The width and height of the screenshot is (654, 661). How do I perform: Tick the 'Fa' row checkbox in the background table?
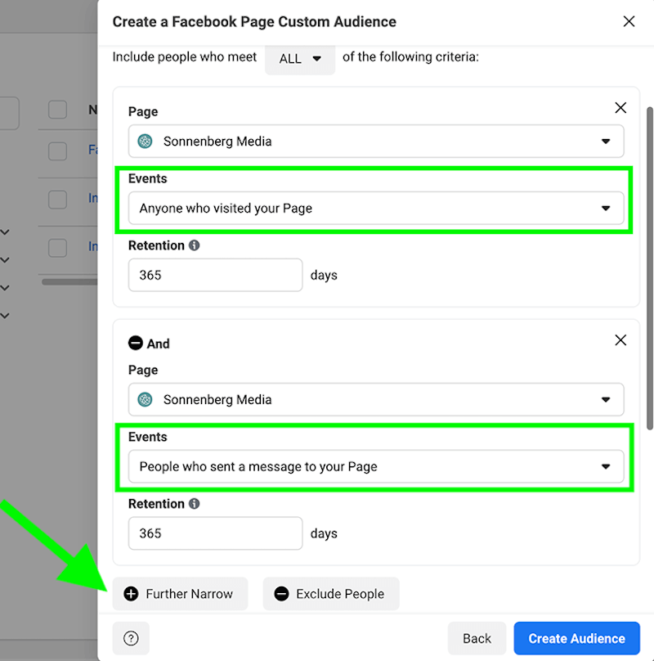(58, 151)
